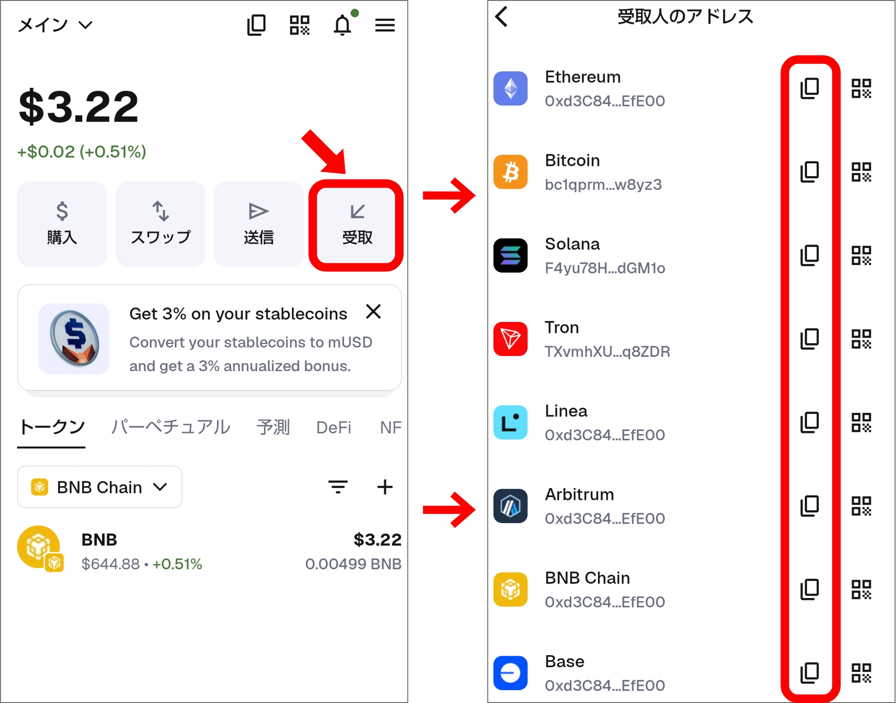Open the QR code scanner icon
Image resolution: width=896 pixels, height=703 pixels.
click(299, 25)
